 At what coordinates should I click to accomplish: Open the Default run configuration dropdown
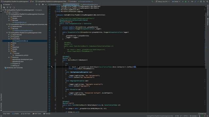click(x=176, y=1)
